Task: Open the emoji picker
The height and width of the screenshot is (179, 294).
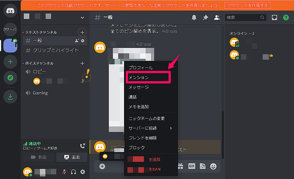Action: pyautogui.click(x=213, y=166)
